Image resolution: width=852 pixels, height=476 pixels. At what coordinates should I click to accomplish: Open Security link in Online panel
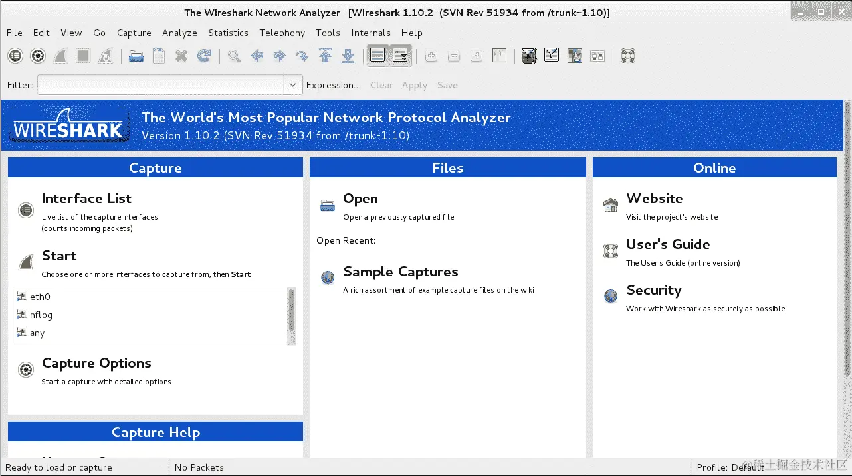coord(654,290)
